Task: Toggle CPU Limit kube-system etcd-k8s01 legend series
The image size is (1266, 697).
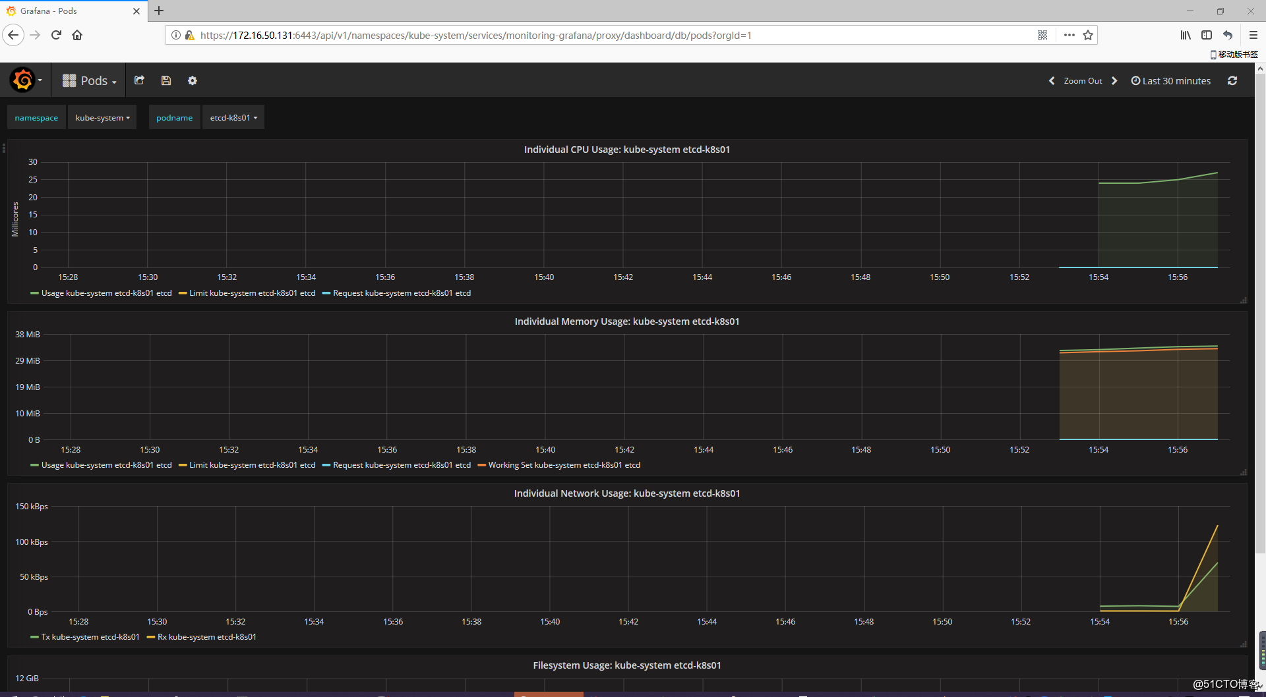Action: tap(252, 293)
